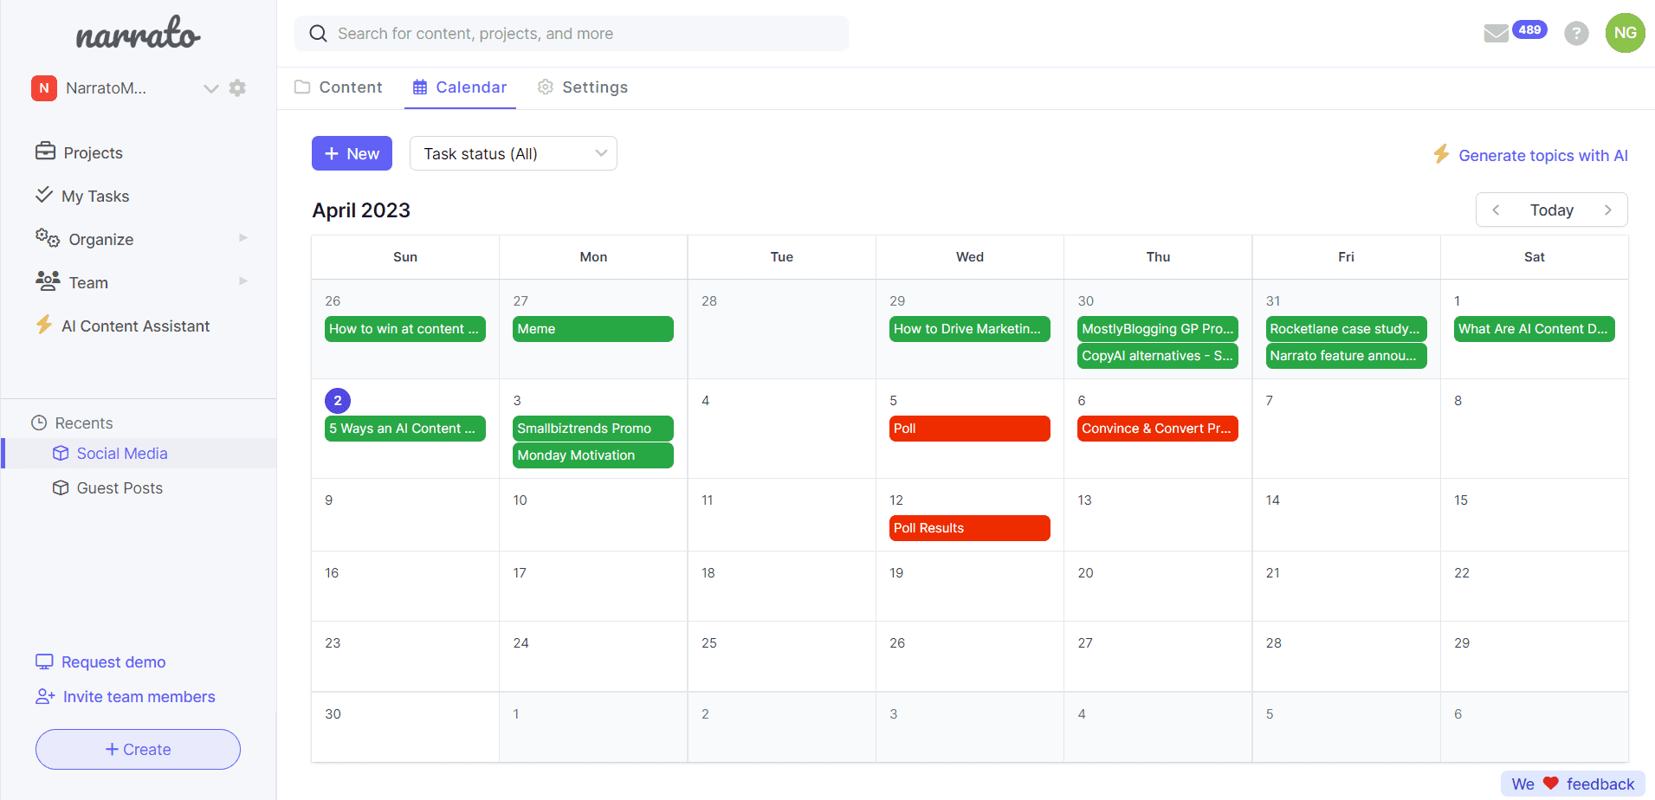Viewport: 1655px width, 800px height.
Task: Click the Calendar tab grid icon
Action: coord(420,87)
